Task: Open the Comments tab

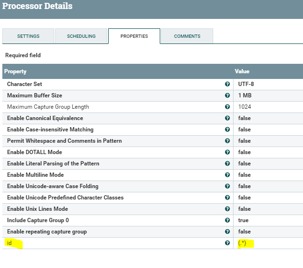Action: click(187, 36)
